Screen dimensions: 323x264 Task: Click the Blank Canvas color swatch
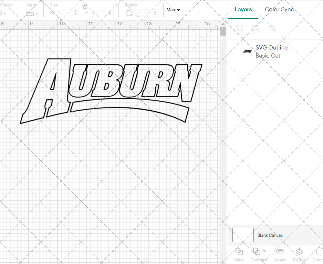coord(242,235)
